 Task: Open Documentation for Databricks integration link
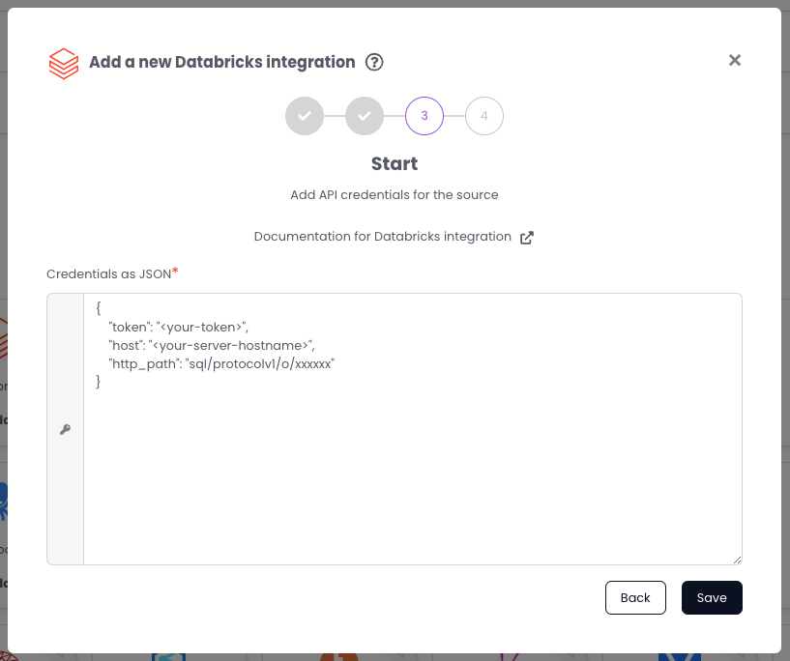[x=382, y=237]
